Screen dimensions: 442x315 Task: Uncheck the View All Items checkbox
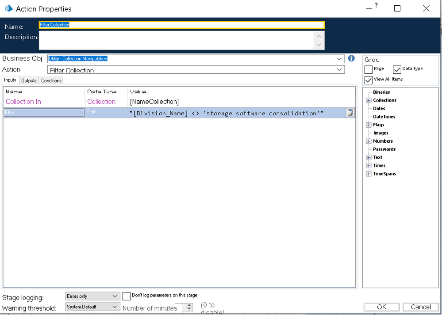(369, 80)
